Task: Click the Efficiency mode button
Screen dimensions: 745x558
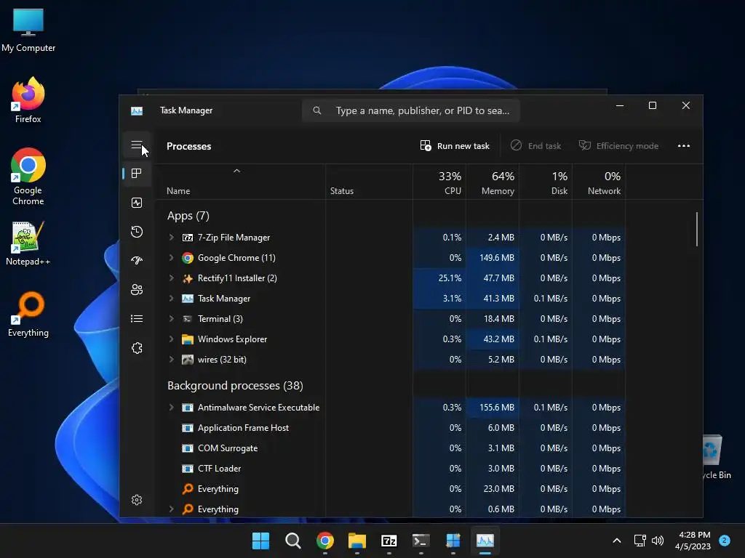Action: [x=618, y=145]
